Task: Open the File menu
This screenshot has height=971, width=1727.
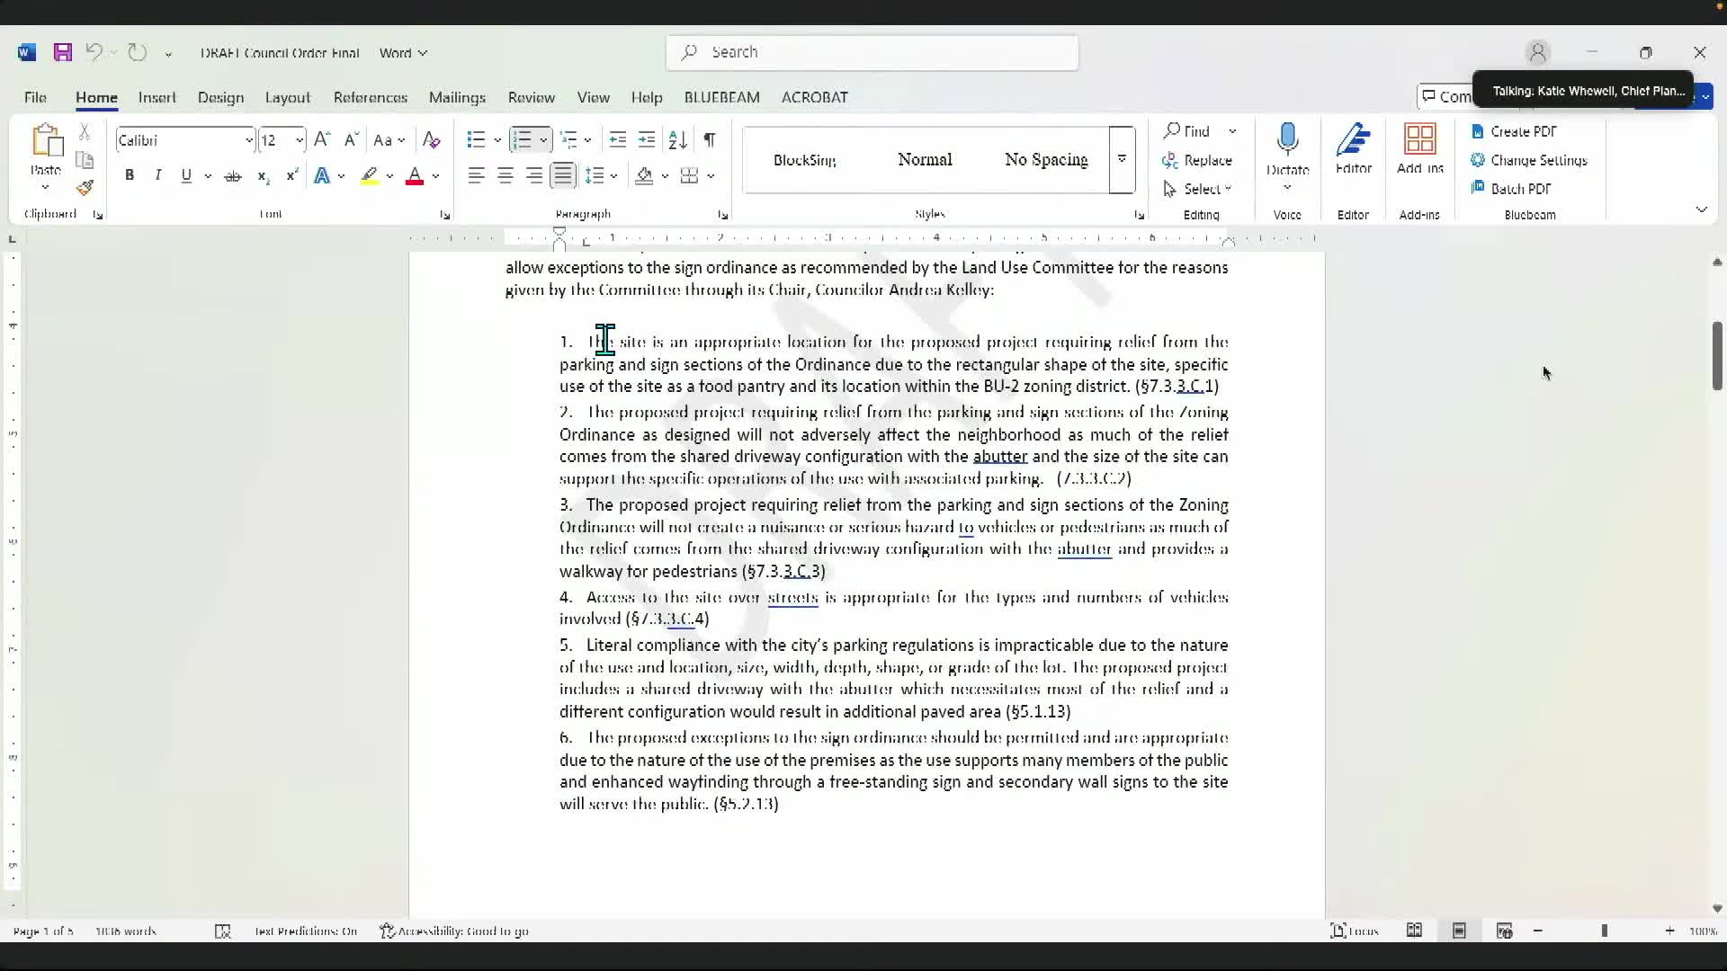Action: coord(35,97)
